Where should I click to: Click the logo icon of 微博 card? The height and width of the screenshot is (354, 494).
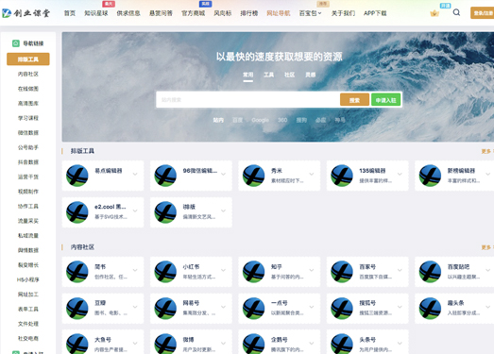coord(165,344)
